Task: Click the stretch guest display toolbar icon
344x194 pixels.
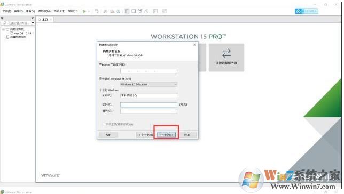Action: (x=164, y=11)
